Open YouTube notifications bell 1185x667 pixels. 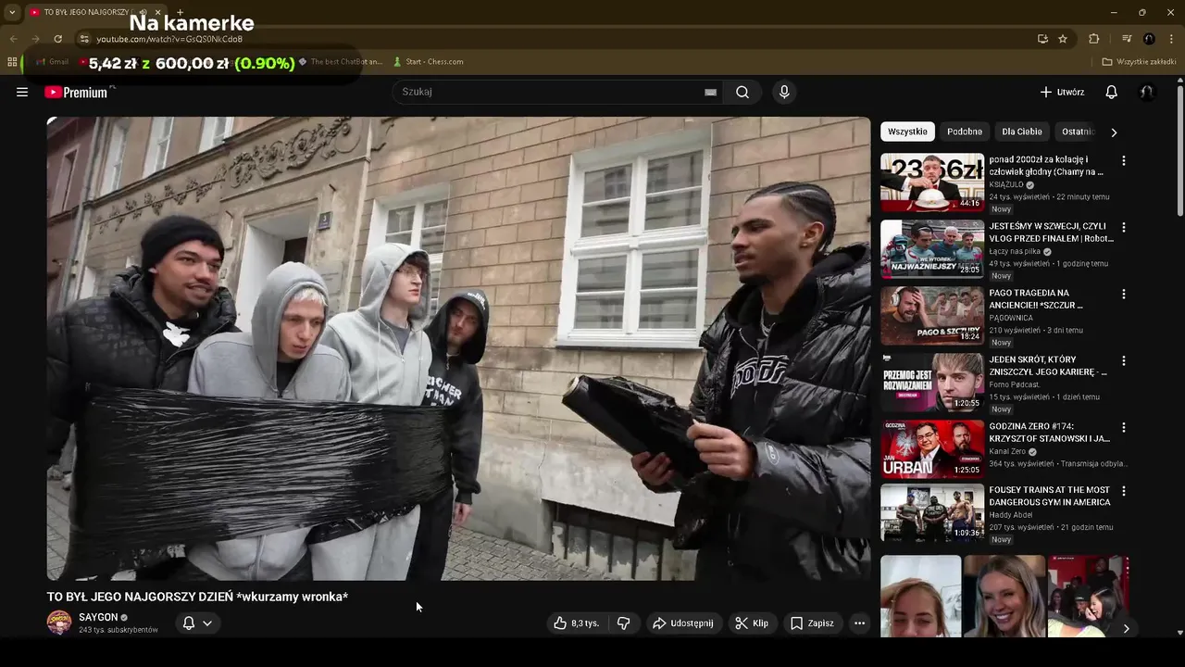(x=1112, y=92)
